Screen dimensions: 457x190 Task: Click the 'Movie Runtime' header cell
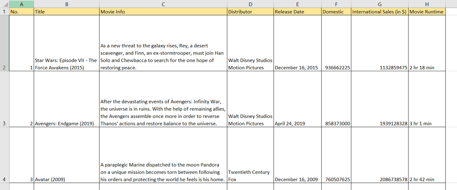(427, 12)
